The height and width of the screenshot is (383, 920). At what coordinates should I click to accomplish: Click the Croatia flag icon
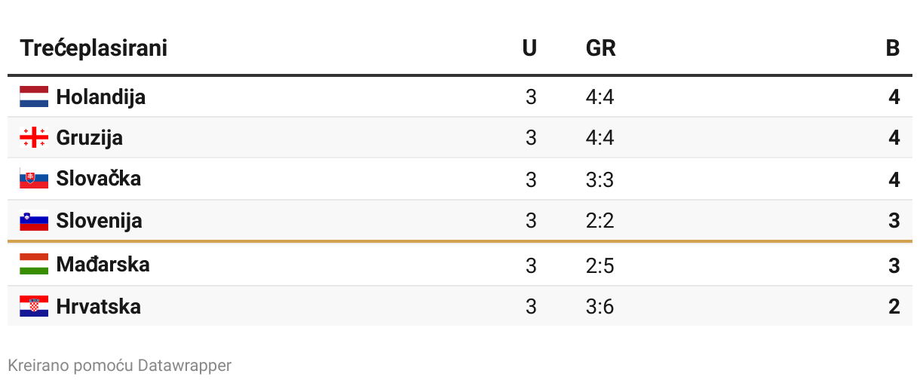click(34, 306)
